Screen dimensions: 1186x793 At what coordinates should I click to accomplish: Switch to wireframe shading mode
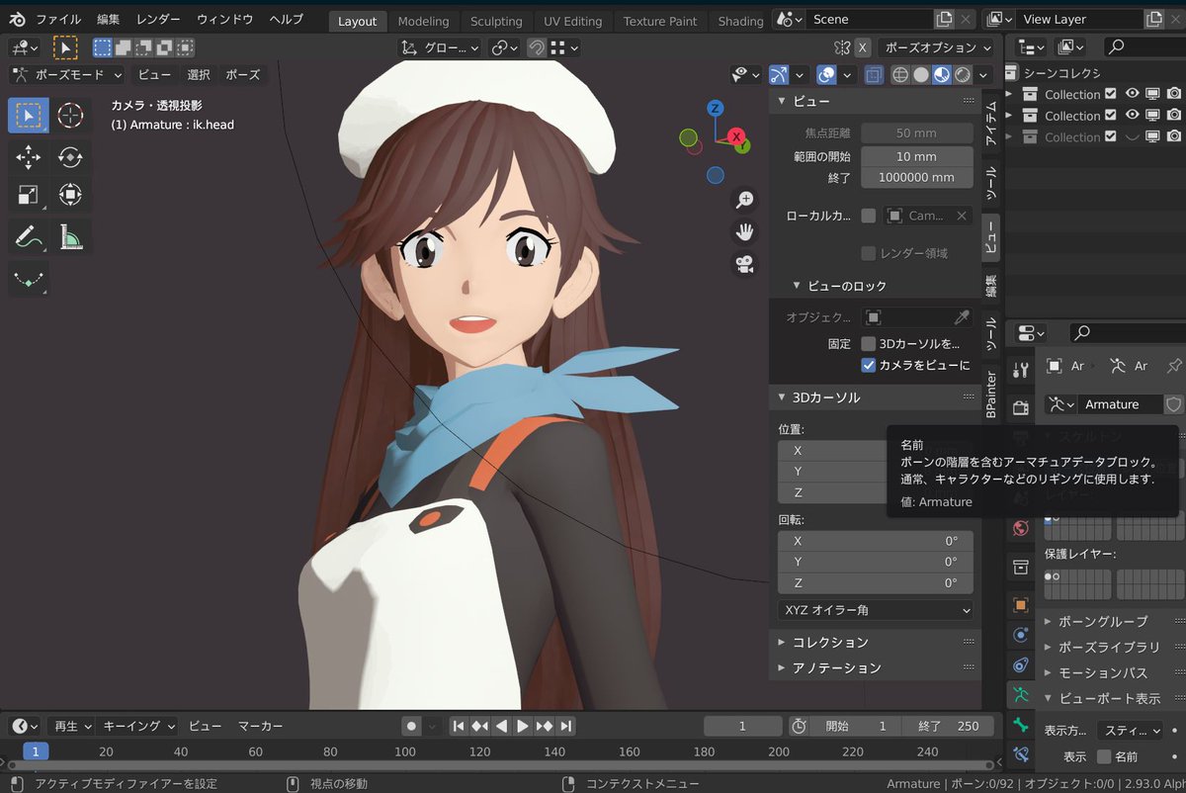(900, 75)
